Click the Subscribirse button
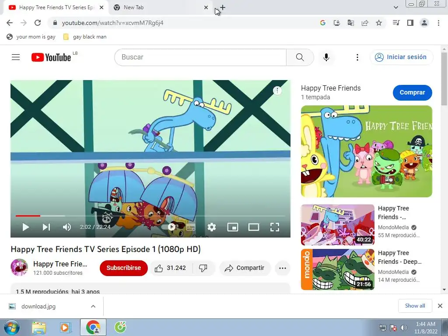 [124, 268]
